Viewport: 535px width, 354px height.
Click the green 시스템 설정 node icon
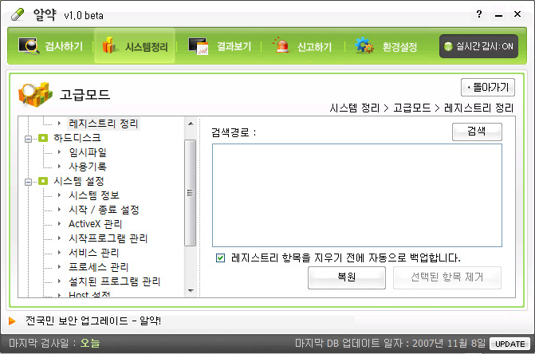43,181
